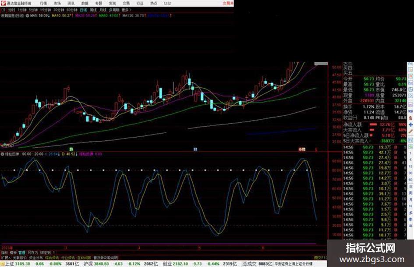
Task: Open the 市场 menu
Action: [x=57, y=4]
